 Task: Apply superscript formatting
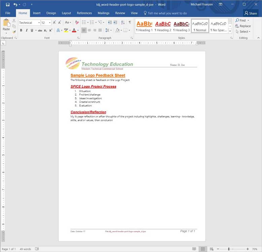[x=51, y=30]
